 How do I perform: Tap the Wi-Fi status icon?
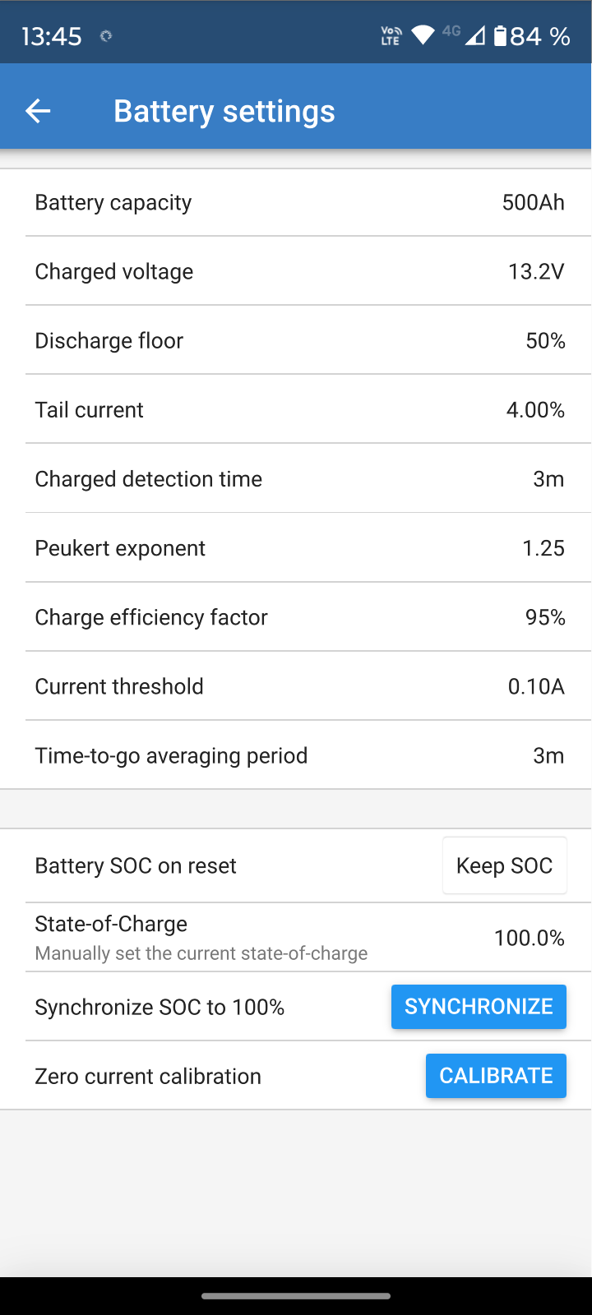tap(423, 35)
